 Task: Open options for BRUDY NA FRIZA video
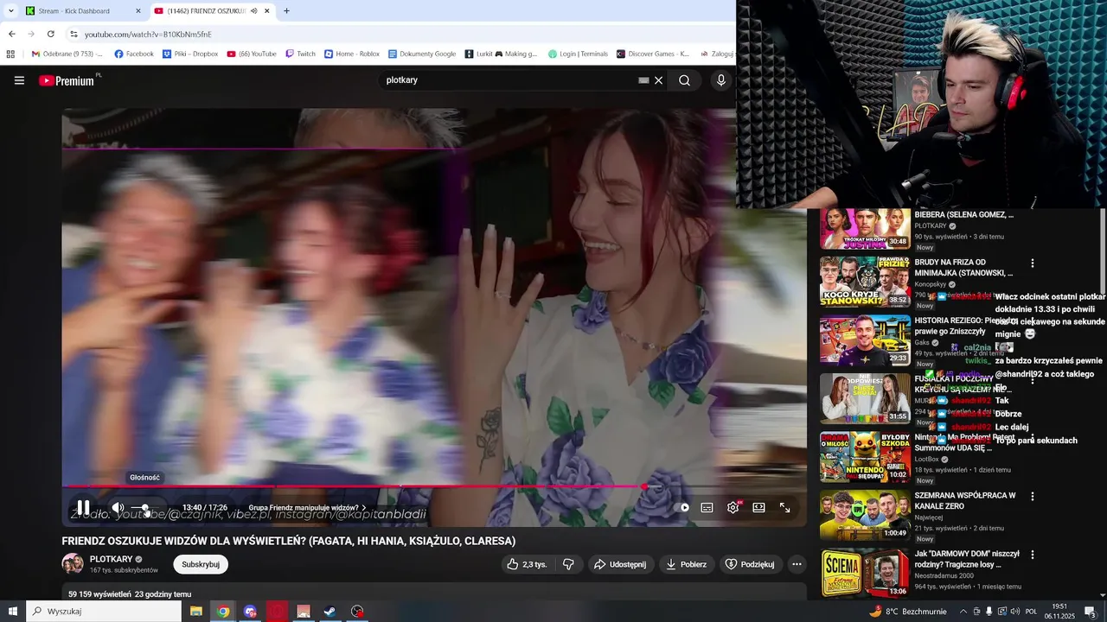tap(1032, 263)
